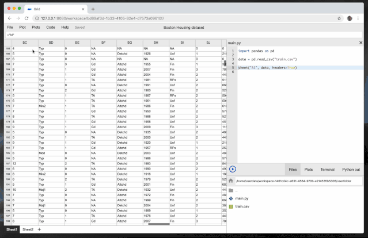This screenshot has width=368, height=238.
Task: Switch to the Plots panel tab
Action: point(308,170)
